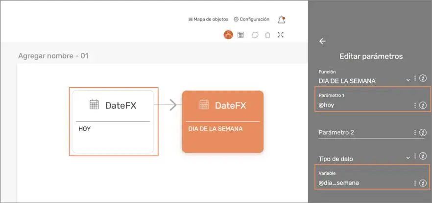Click the Parámetro 1 field containing @hoy
Screen dimensions: 432x203
click(362, 105)
